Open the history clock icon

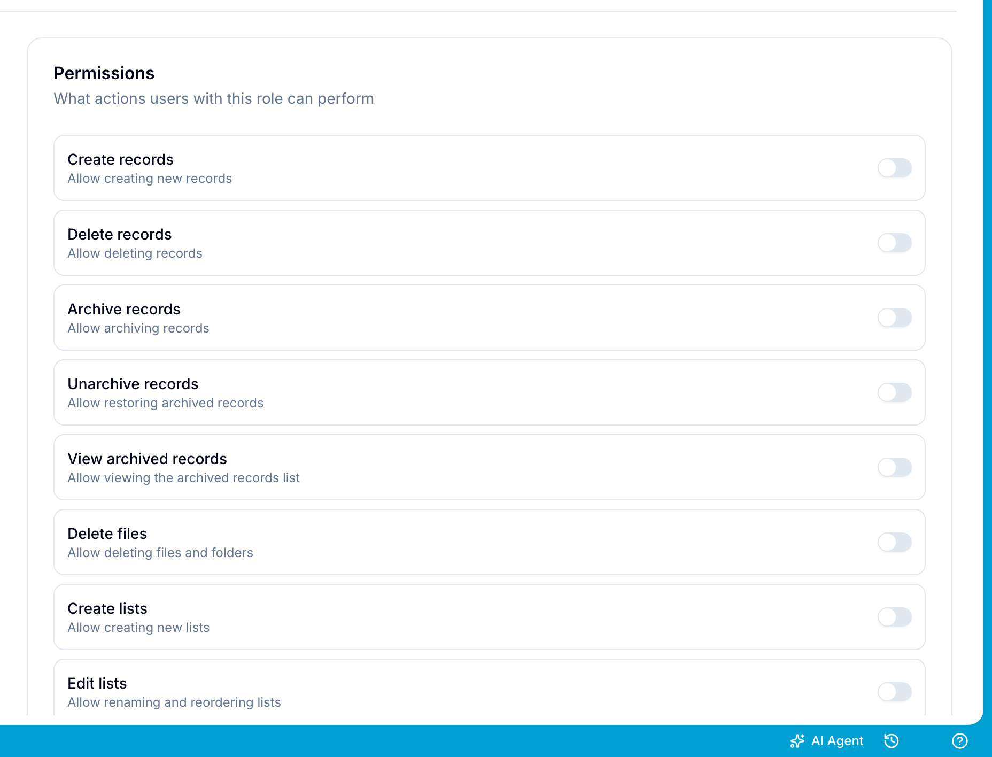tap(892, 741)
